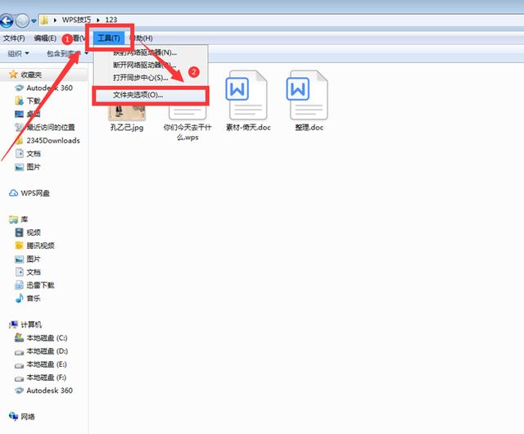This screenshot has height=434, width=524.
Task: Select the 整理.doc file icon
Action: click(308, 95)
